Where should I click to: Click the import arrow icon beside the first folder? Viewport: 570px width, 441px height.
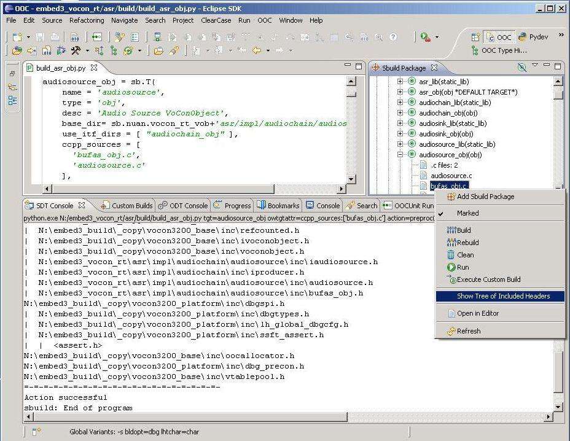coord(31,50)
